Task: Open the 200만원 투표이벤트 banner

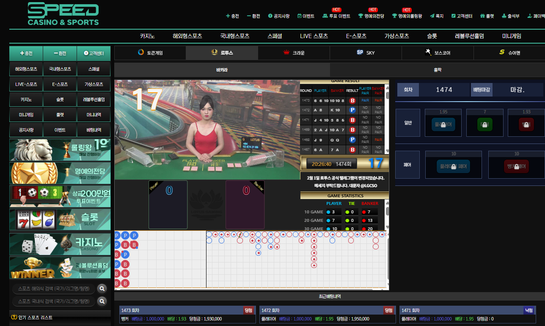Action: pyautogui.click(x=60, y=196)
